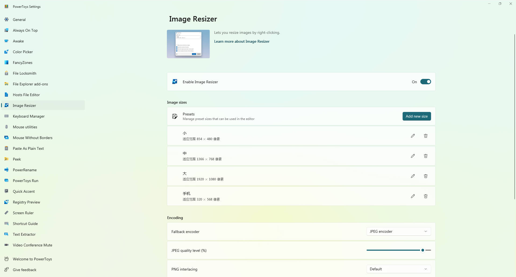
Task: Click the Image Resizer preview thumbnail
Action: (188, 44)
